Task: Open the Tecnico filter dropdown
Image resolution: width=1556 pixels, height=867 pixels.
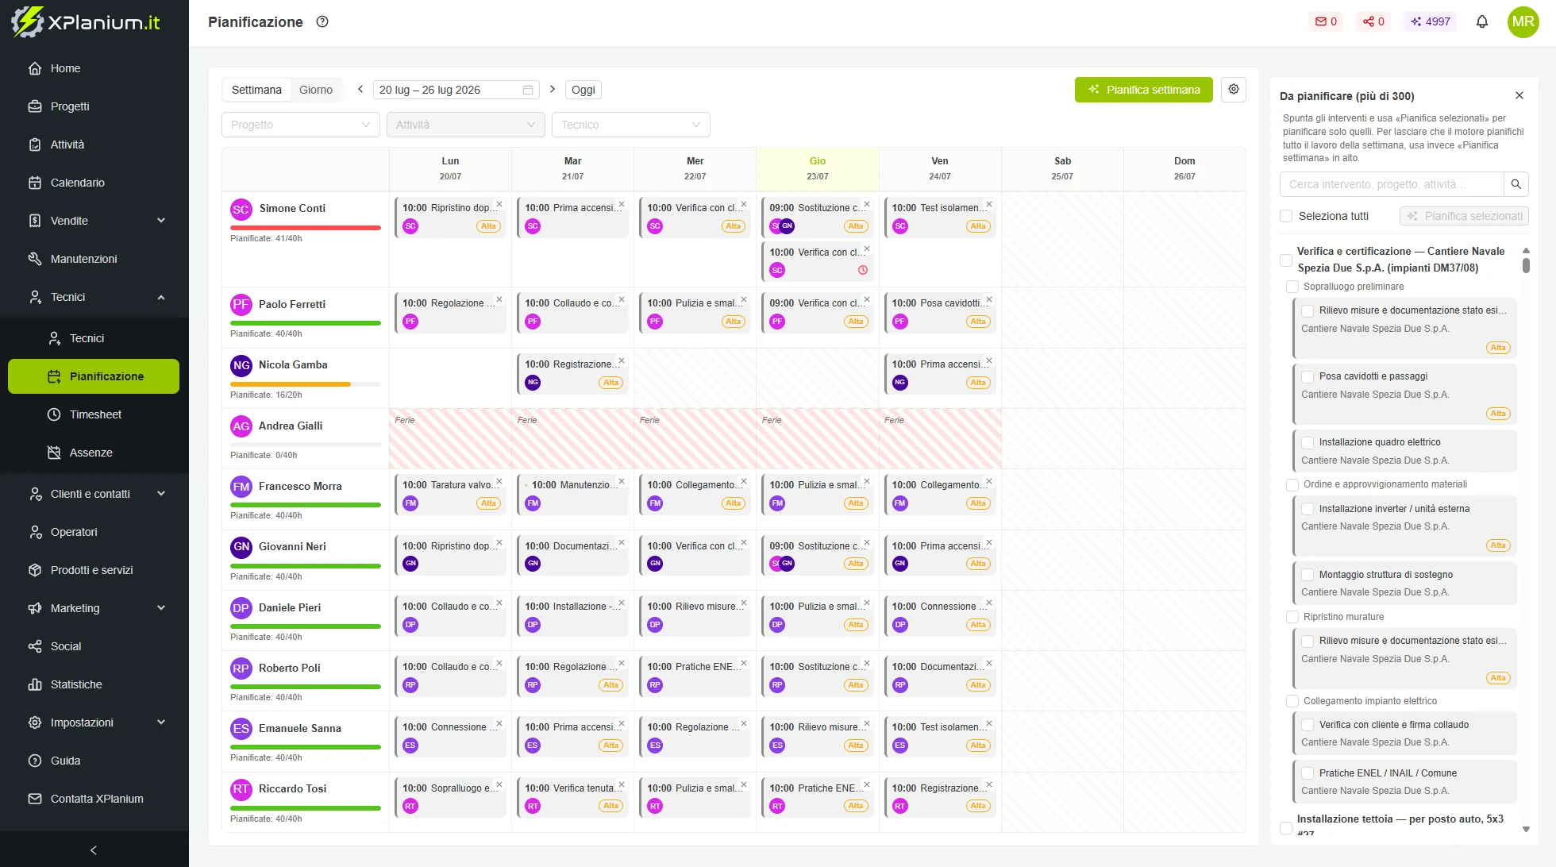Action: coord(630,125)
